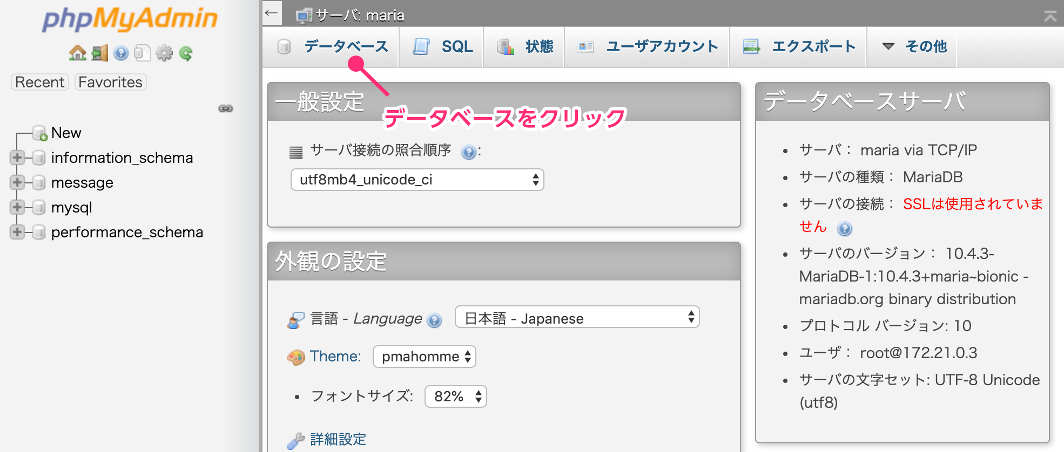1064x452 pixels.
Task: Open the 日本語 - Japanese language dropdown
Action: [x=577, y=317]
